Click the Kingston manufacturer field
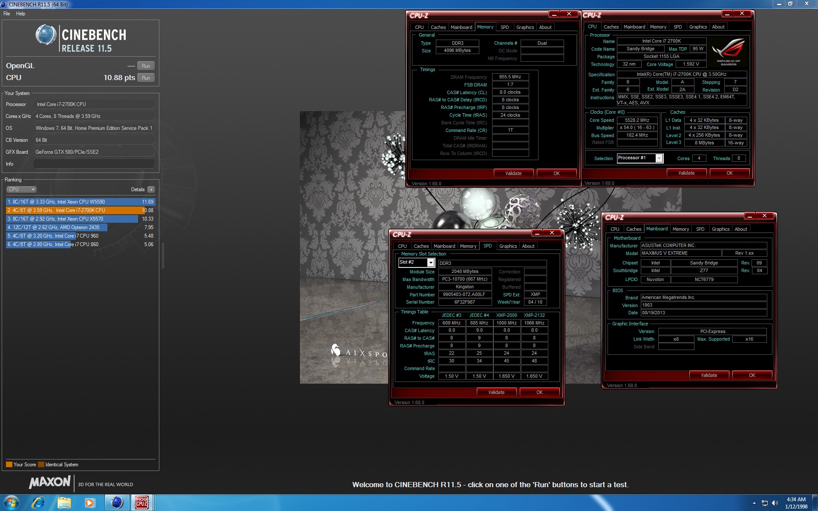 point(465,287)
